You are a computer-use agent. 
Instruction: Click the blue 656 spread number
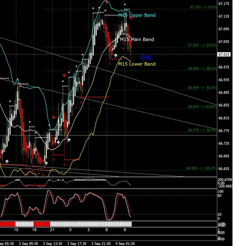pos(146,57)
